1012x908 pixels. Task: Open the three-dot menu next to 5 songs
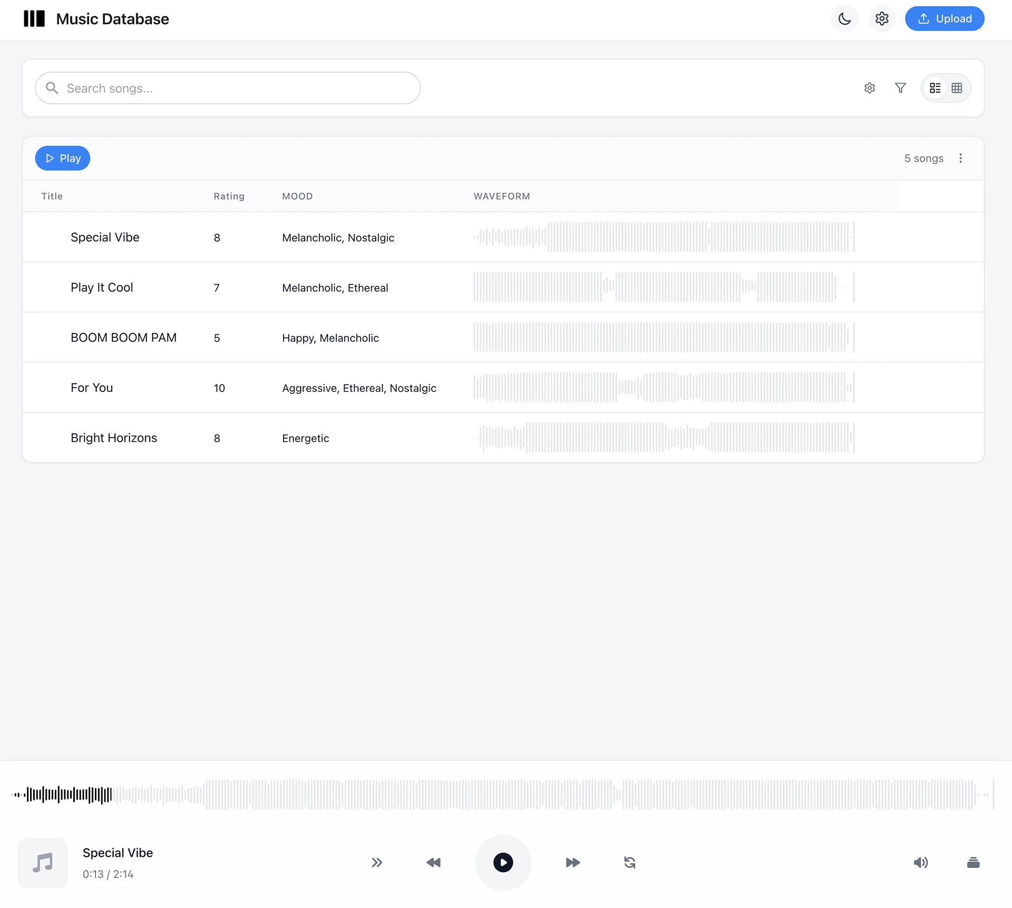coord(961,158)
